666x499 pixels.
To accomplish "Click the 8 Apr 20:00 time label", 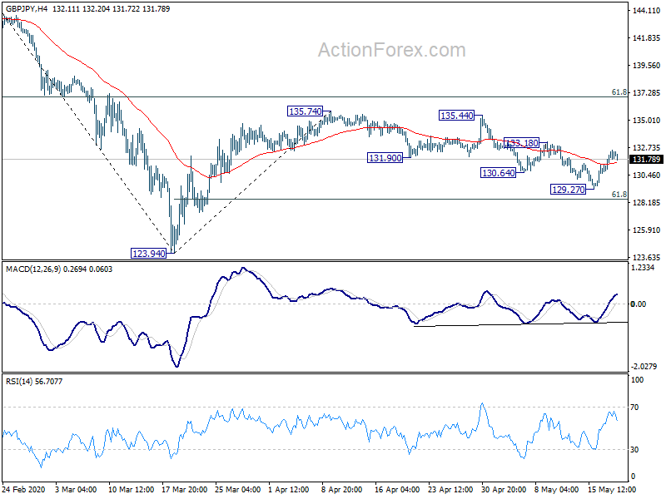I will (341, 490).
